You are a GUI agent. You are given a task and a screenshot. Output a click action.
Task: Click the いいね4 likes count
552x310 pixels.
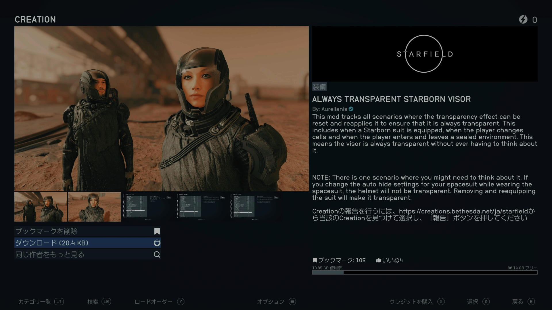(x=392, y=260)
